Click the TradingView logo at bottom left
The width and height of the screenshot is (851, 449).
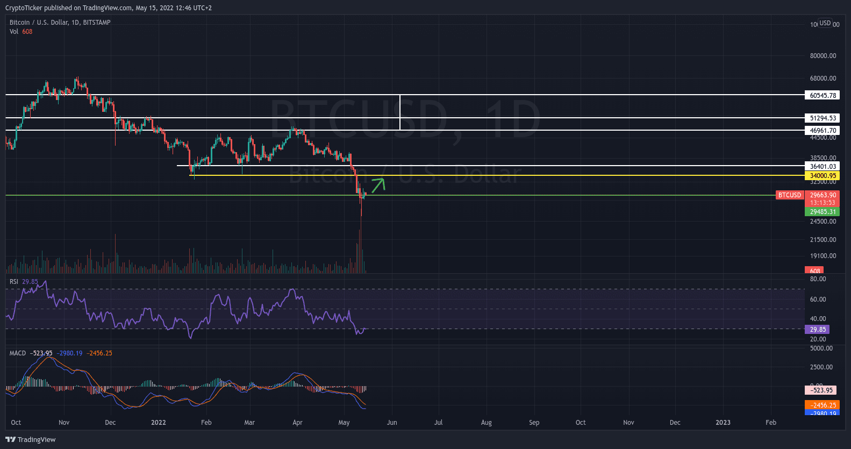point(31,439)
